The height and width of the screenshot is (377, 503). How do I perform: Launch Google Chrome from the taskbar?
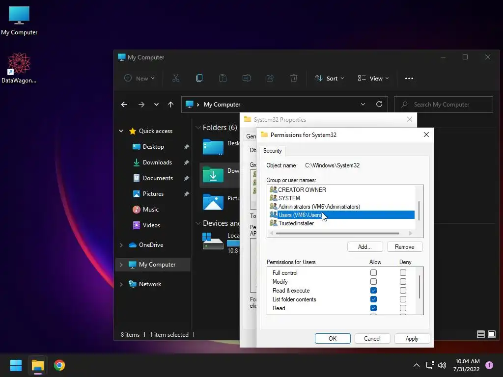pyautogui.click(x=59, y=365)
